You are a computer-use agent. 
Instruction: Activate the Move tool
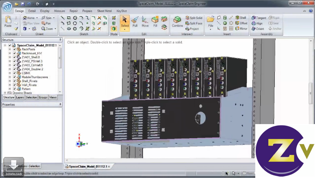coord(145,22)
